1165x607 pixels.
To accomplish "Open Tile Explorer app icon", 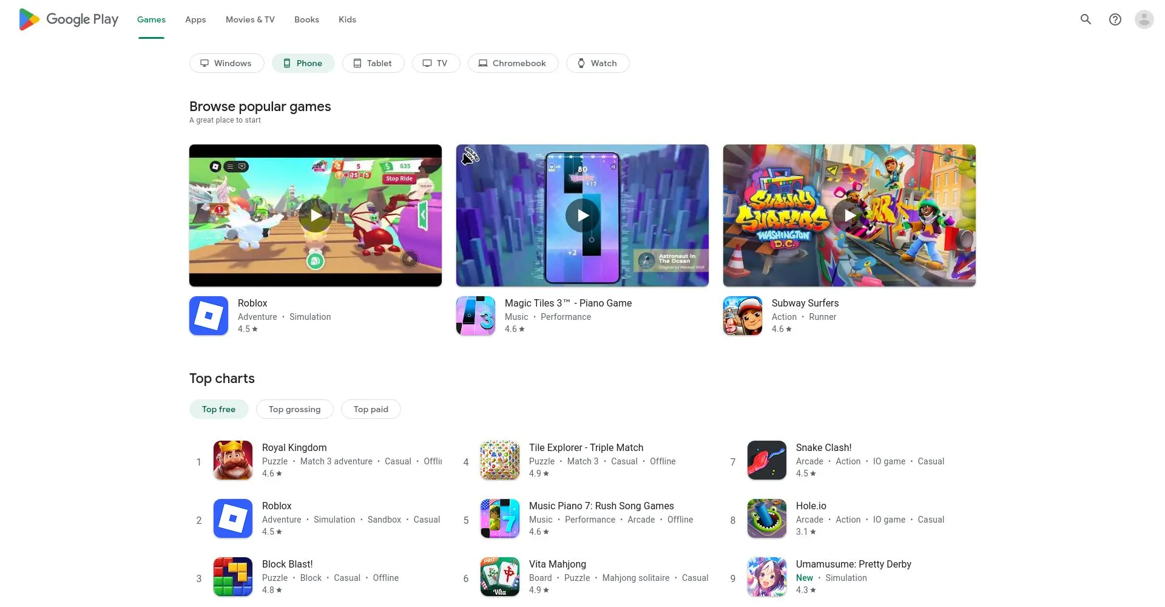I will 500,460.
